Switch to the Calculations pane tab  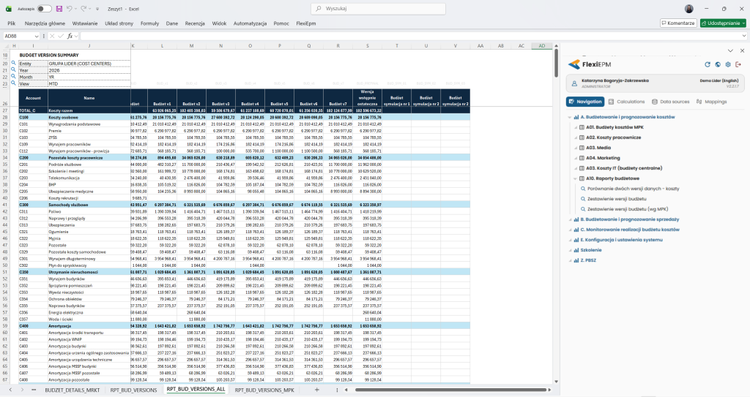point(627,102)
